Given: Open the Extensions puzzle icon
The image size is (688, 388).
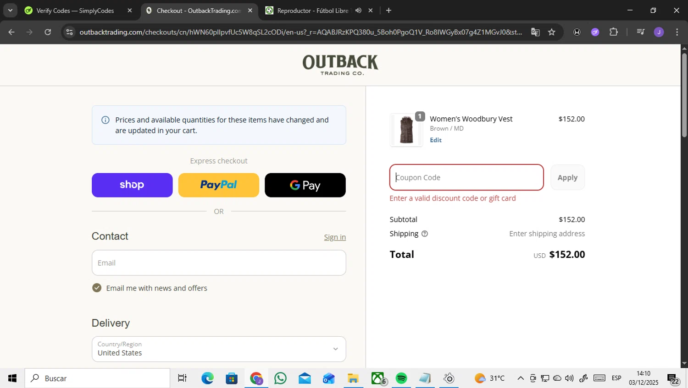Looking at the screenshot, I should (x=614, y=32).
